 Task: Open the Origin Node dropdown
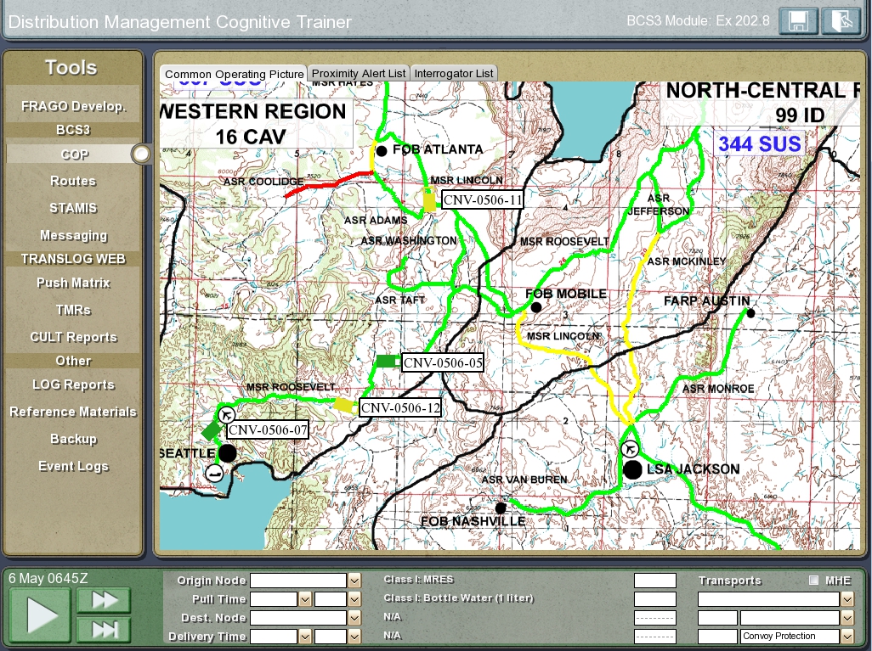pos(354,581)
